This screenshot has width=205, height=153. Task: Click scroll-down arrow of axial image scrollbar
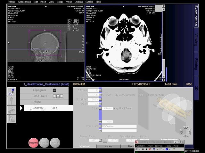coord(164,77)
